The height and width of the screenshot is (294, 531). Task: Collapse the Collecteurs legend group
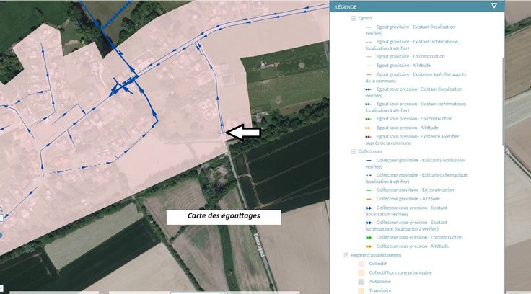(x=354, y=152)
